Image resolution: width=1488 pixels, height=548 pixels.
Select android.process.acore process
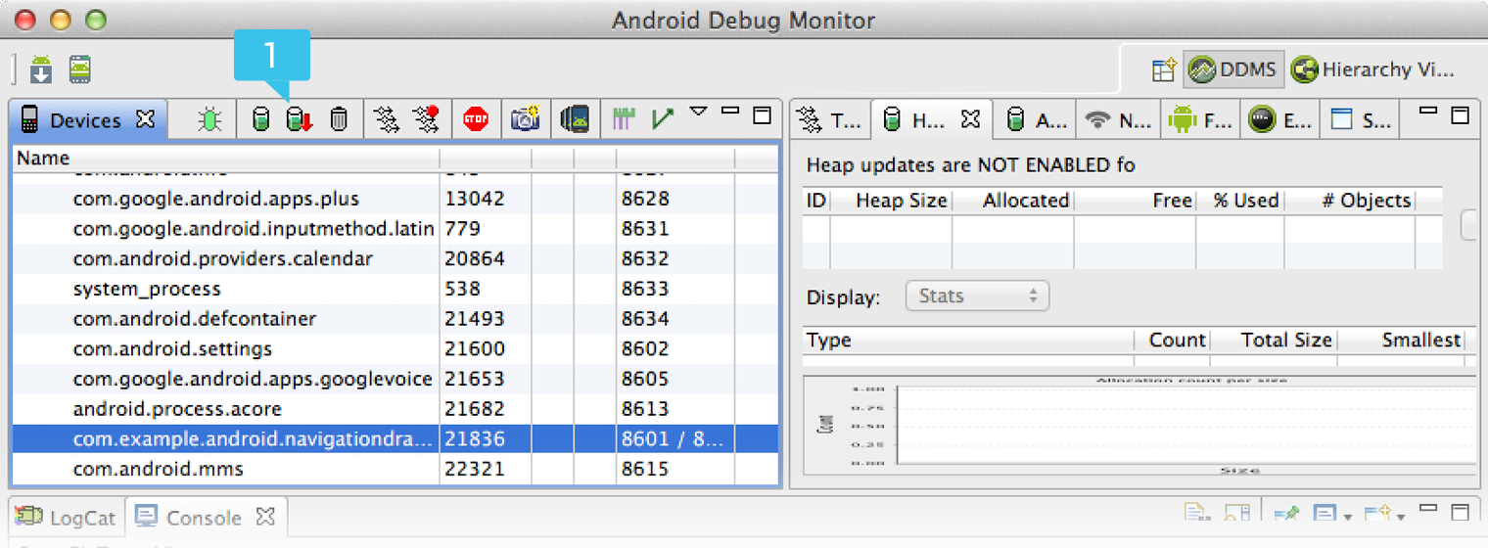click(x=395, y=409)
